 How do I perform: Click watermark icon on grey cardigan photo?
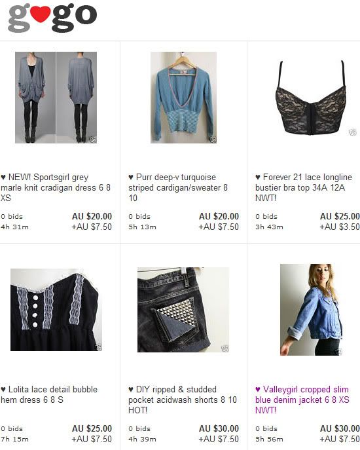(93, 140)
